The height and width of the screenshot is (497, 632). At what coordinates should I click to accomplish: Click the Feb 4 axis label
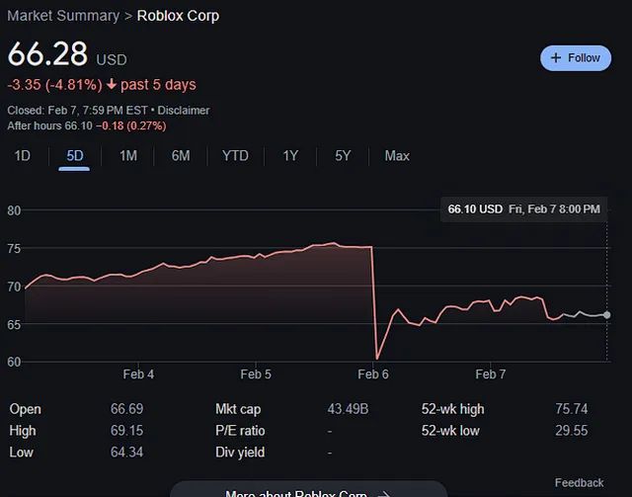click(138, 374)
